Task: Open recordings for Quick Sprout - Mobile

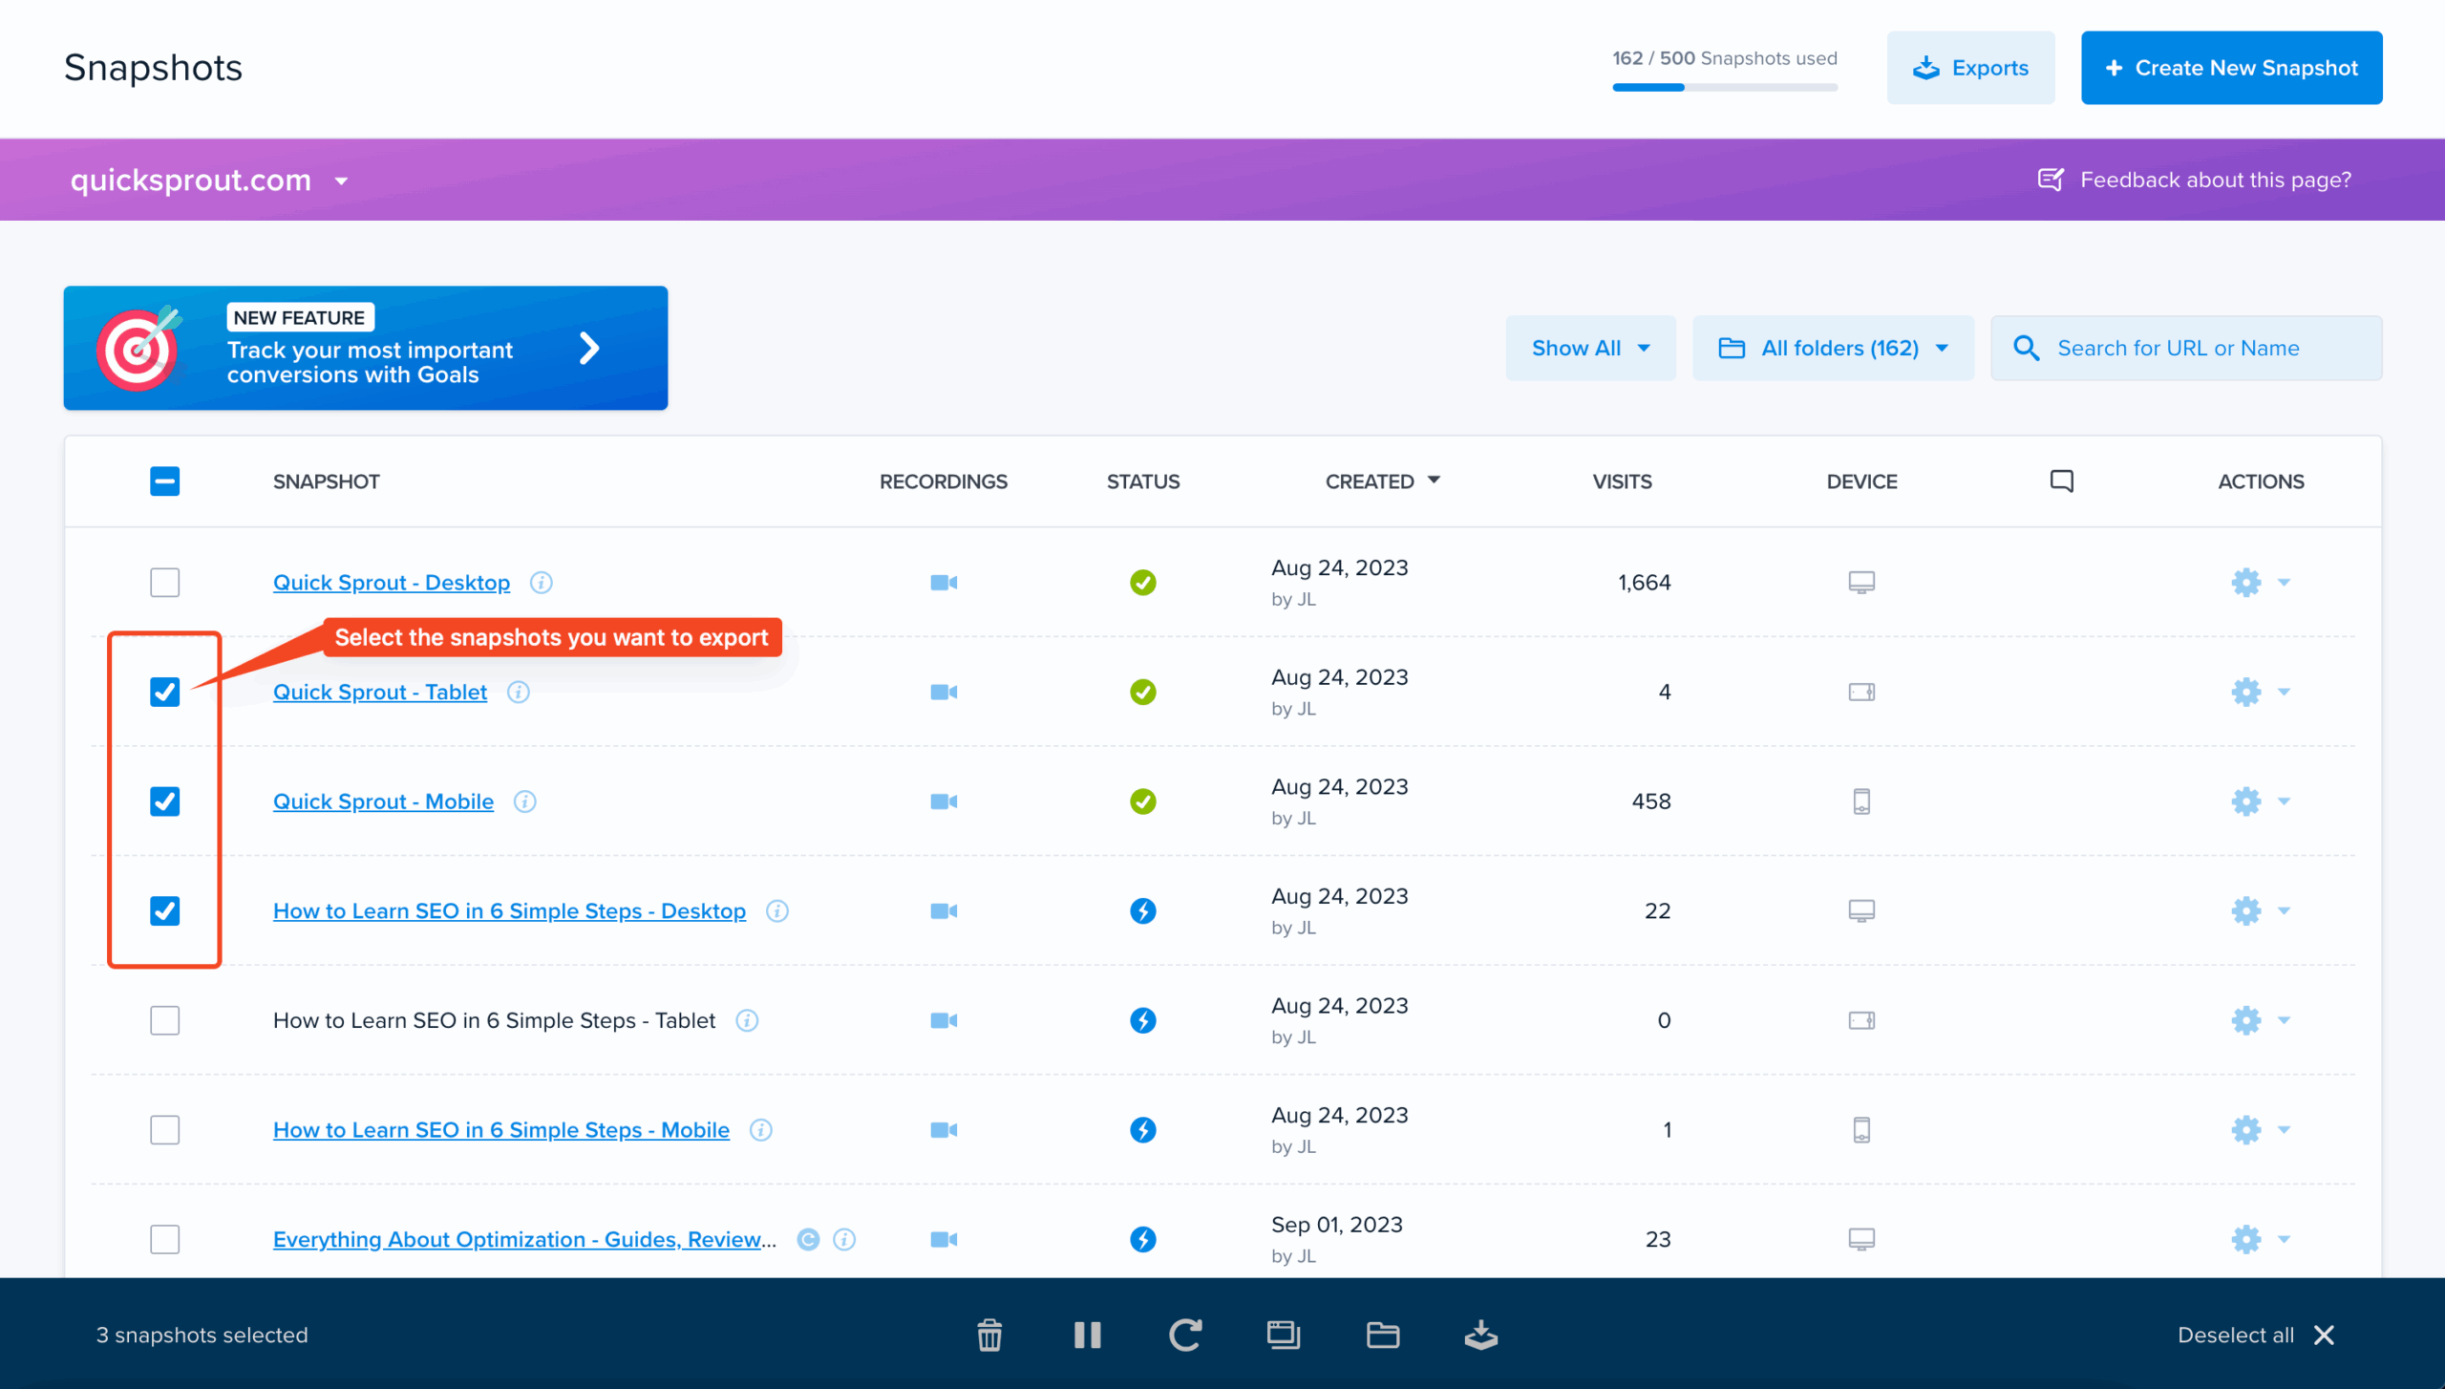Action: pos(944,801)
